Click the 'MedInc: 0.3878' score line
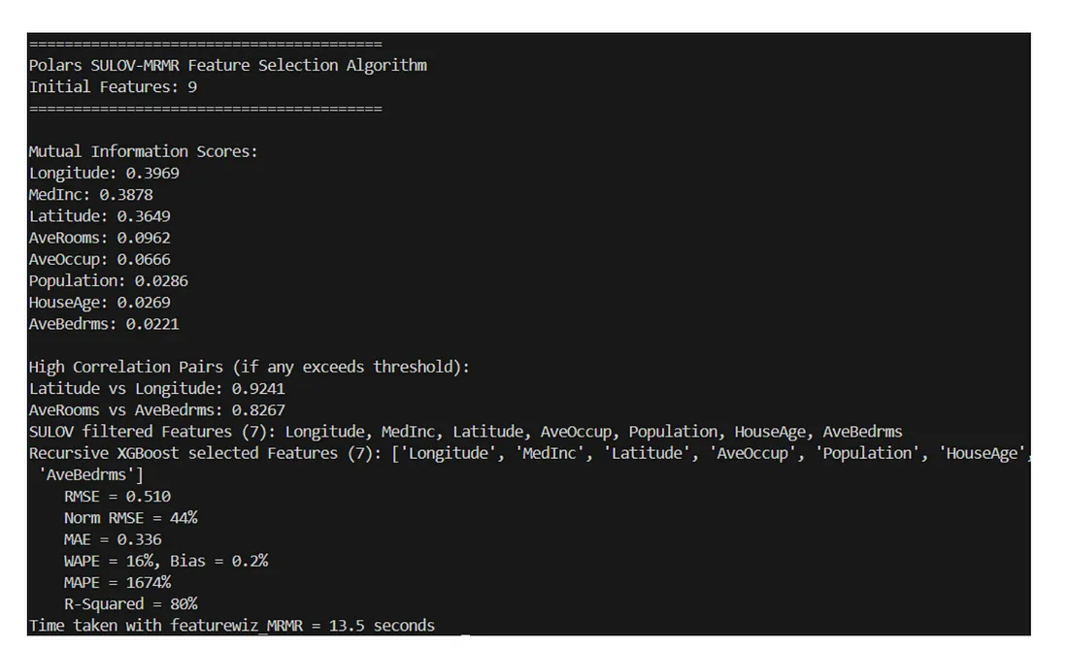This screenshot has width=1068, height=648. 90,195
